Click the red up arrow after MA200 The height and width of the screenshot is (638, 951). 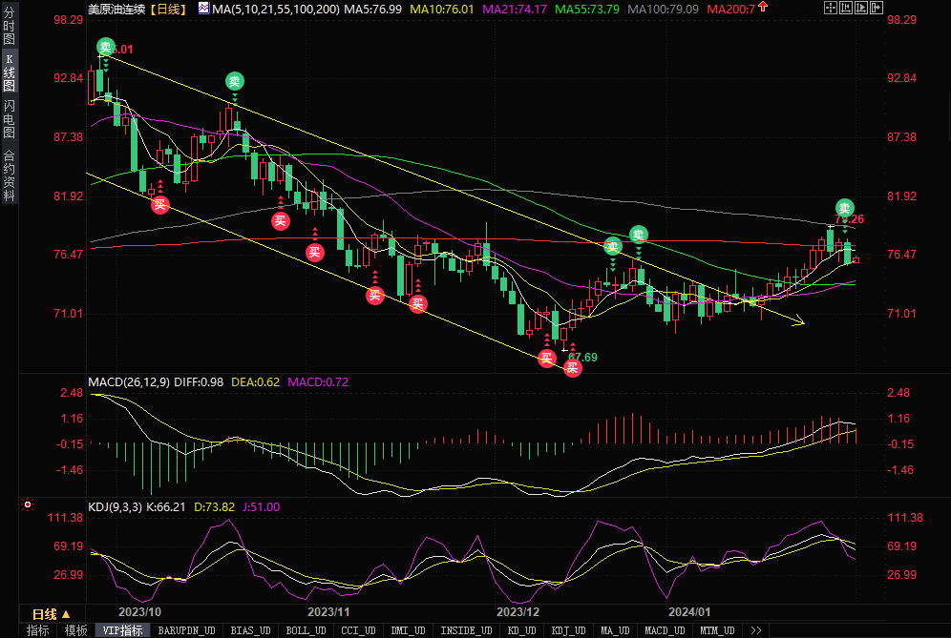(761, 8)
